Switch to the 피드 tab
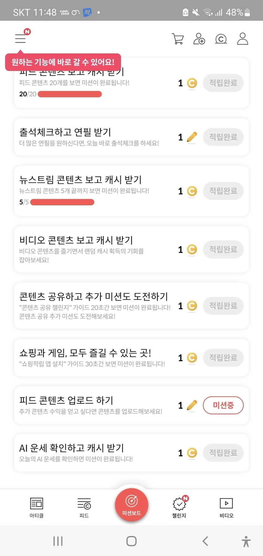 click(84, 507)
